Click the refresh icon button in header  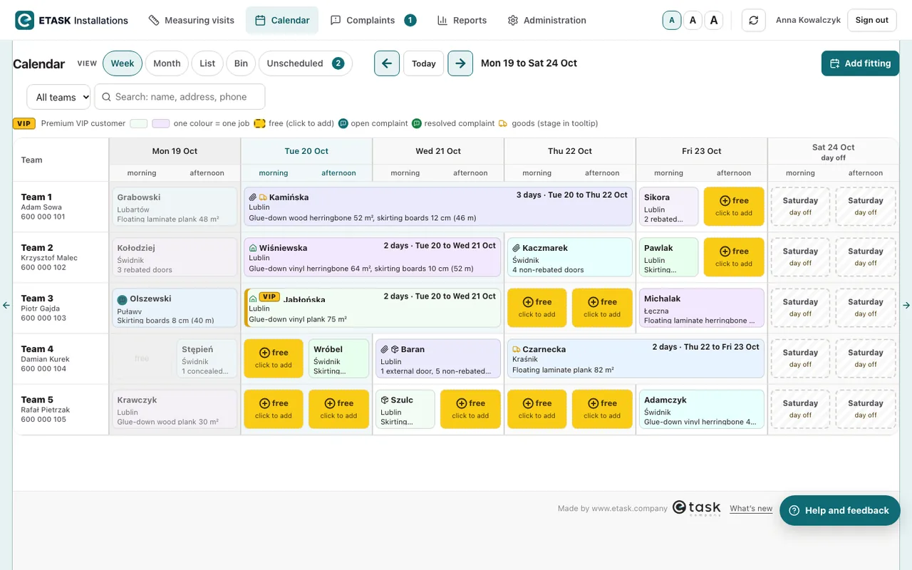pyautogui.click(x=754, y=20)
